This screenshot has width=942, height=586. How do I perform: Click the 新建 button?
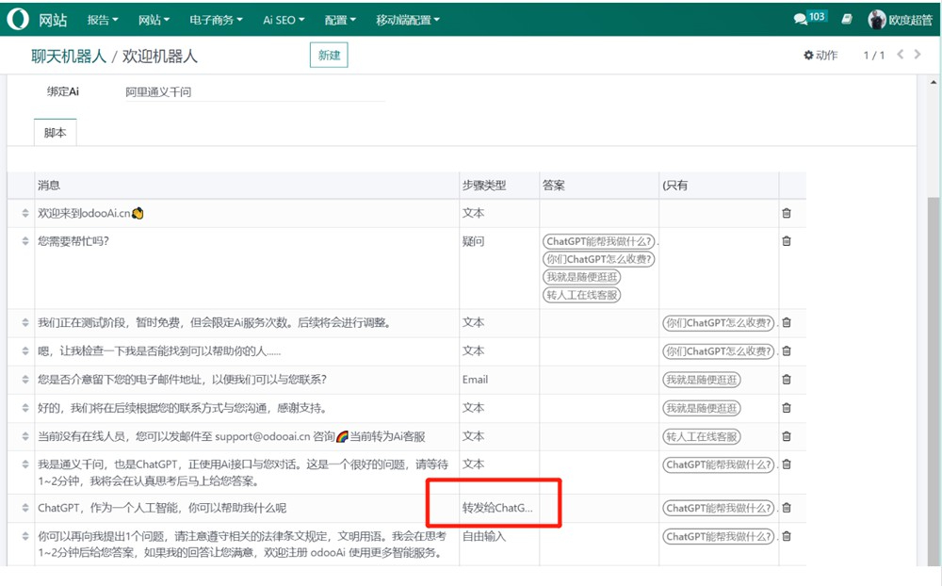pyautogui.click(x=329, y=56)
